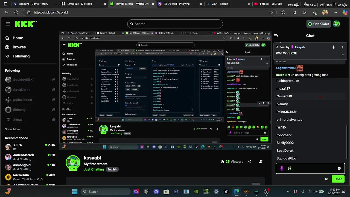Image resolution: width=350 pixels, height=197 pixels.
Task: Click the English language tag
Action: click(112, 169)
